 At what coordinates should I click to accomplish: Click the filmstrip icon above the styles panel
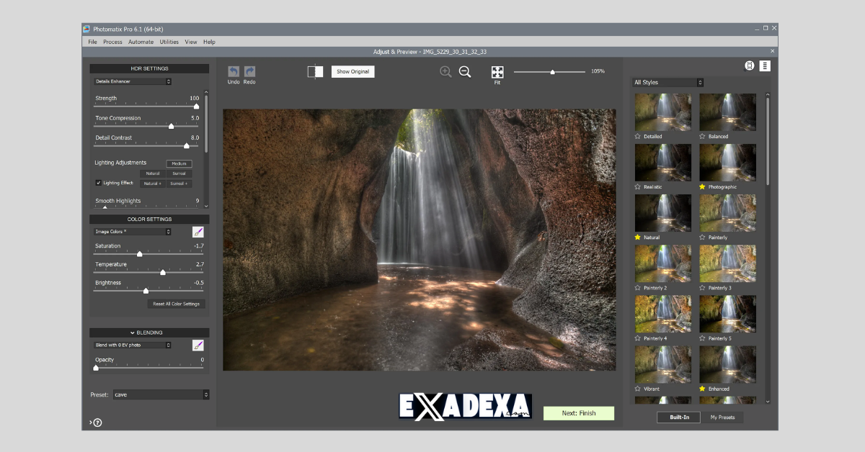tap(750, 65)
